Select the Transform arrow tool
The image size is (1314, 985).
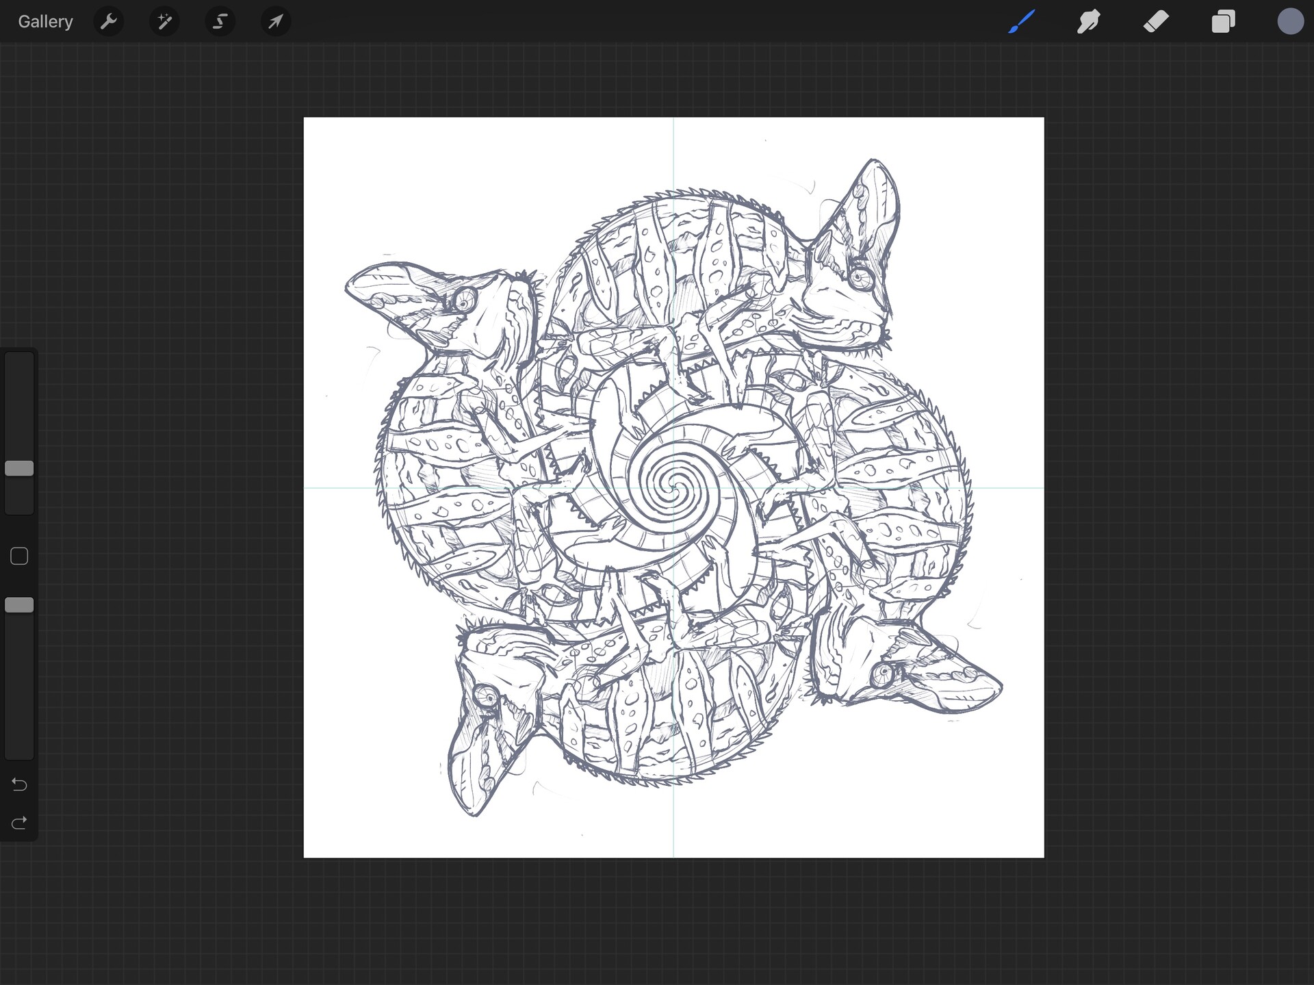point(276,21)
